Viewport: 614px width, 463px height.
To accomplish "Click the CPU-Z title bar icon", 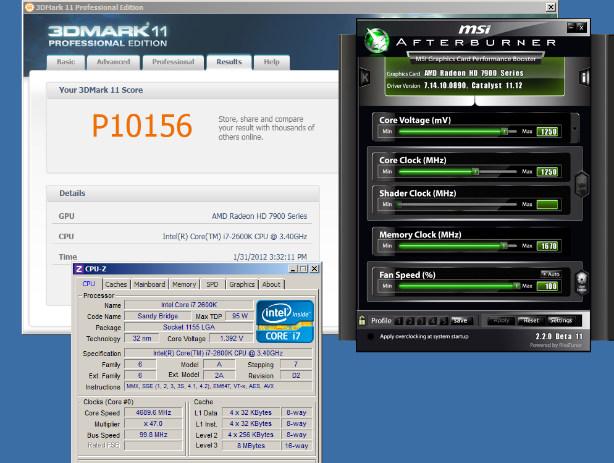I will point(79,269).
